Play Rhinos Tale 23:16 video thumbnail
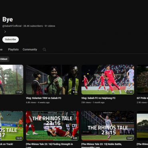This screenshot has height=148, width=148. [52, 126]
